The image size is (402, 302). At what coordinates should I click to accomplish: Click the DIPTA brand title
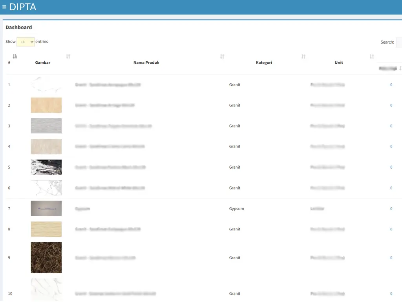23,7
